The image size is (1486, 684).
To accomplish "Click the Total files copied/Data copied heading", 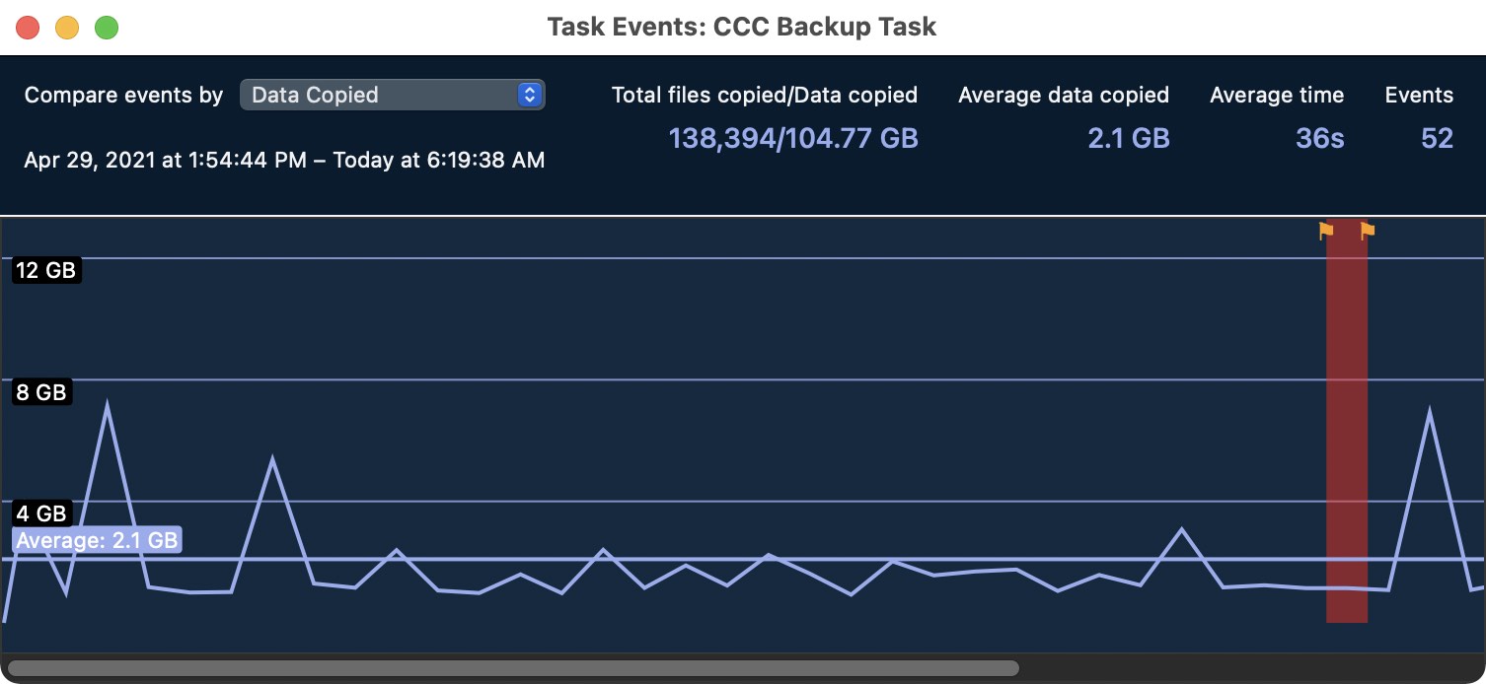I will (x=765, y=96).
